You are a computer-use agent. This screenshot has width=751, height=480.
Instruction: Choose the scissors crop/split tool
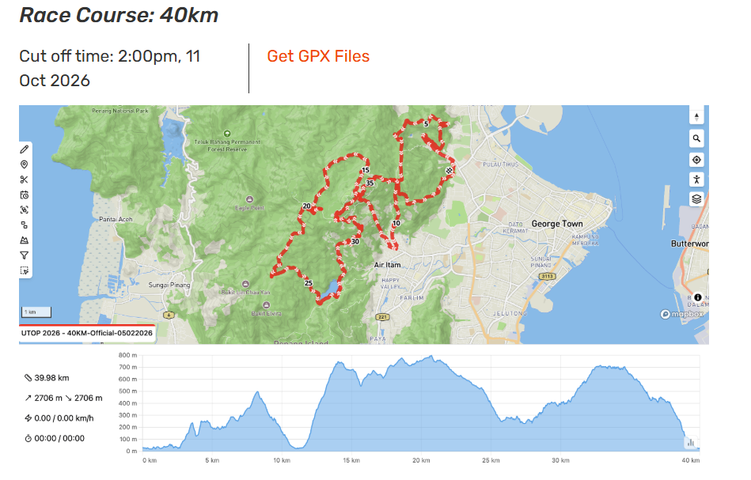[25, 180]
